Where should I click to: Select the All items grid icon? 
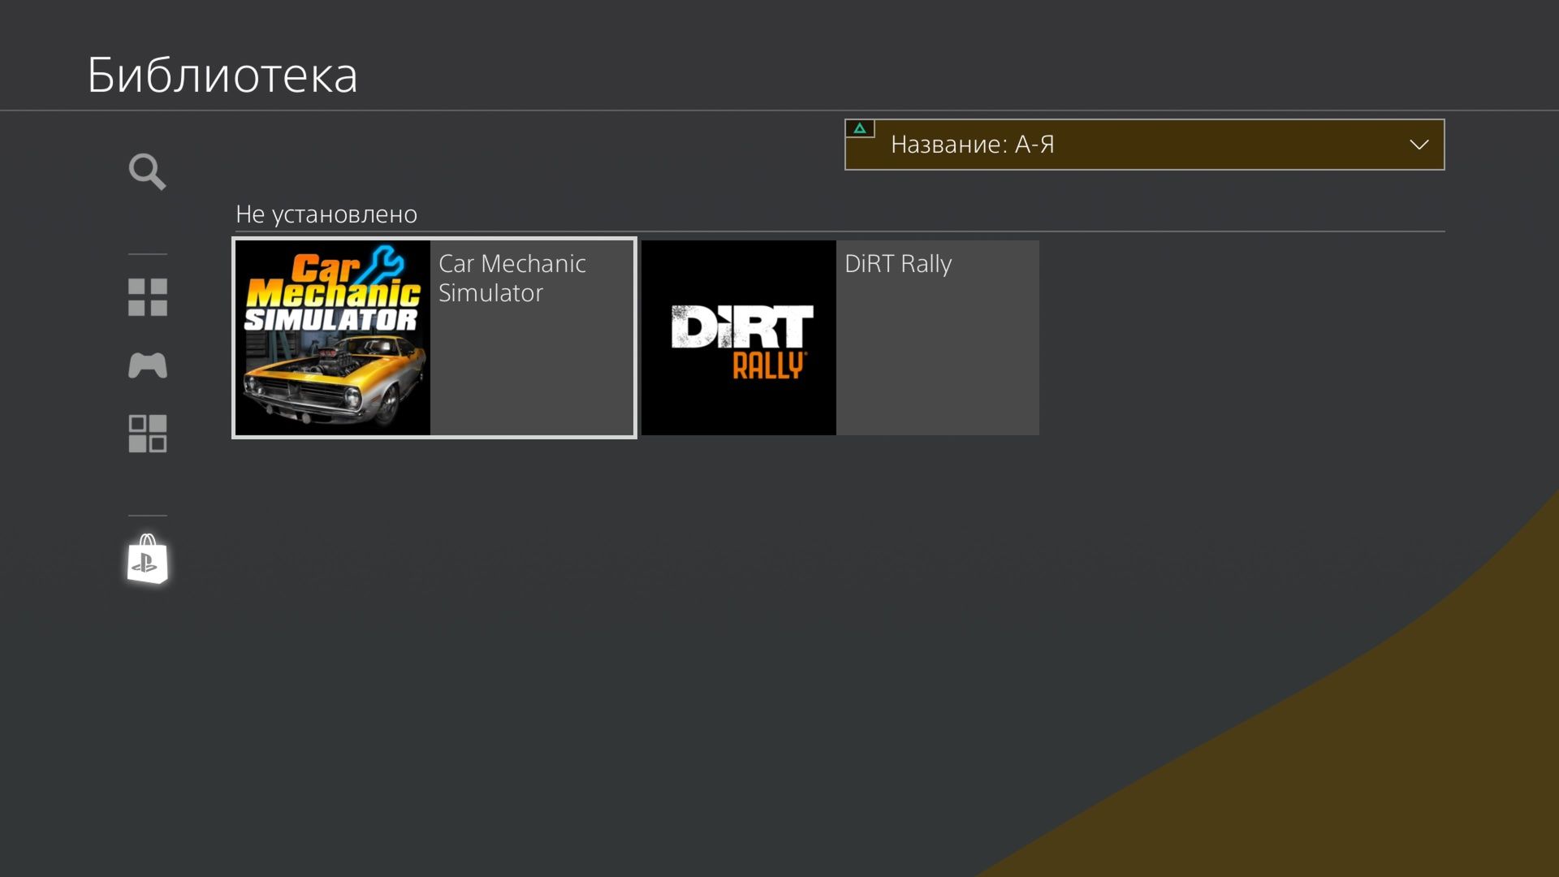pos(147,297)
